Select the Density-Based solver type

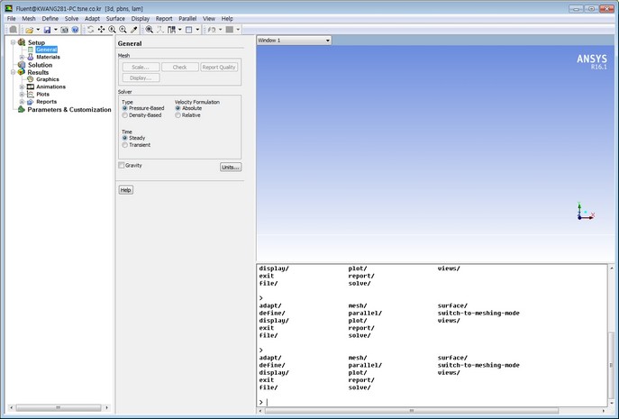125,115
